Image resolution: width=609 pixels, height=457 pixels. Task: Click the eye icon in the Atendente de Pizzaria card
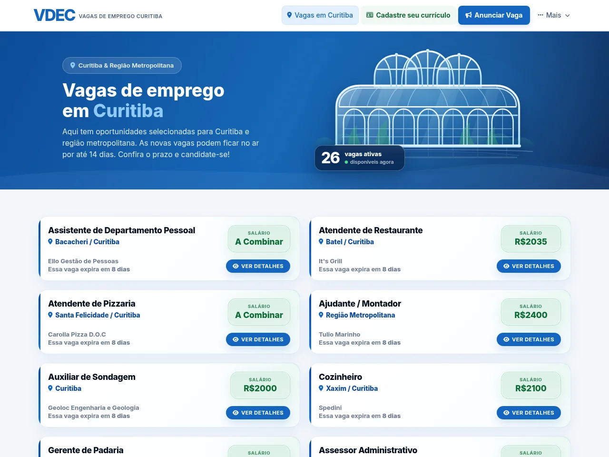tap(236, 339)
